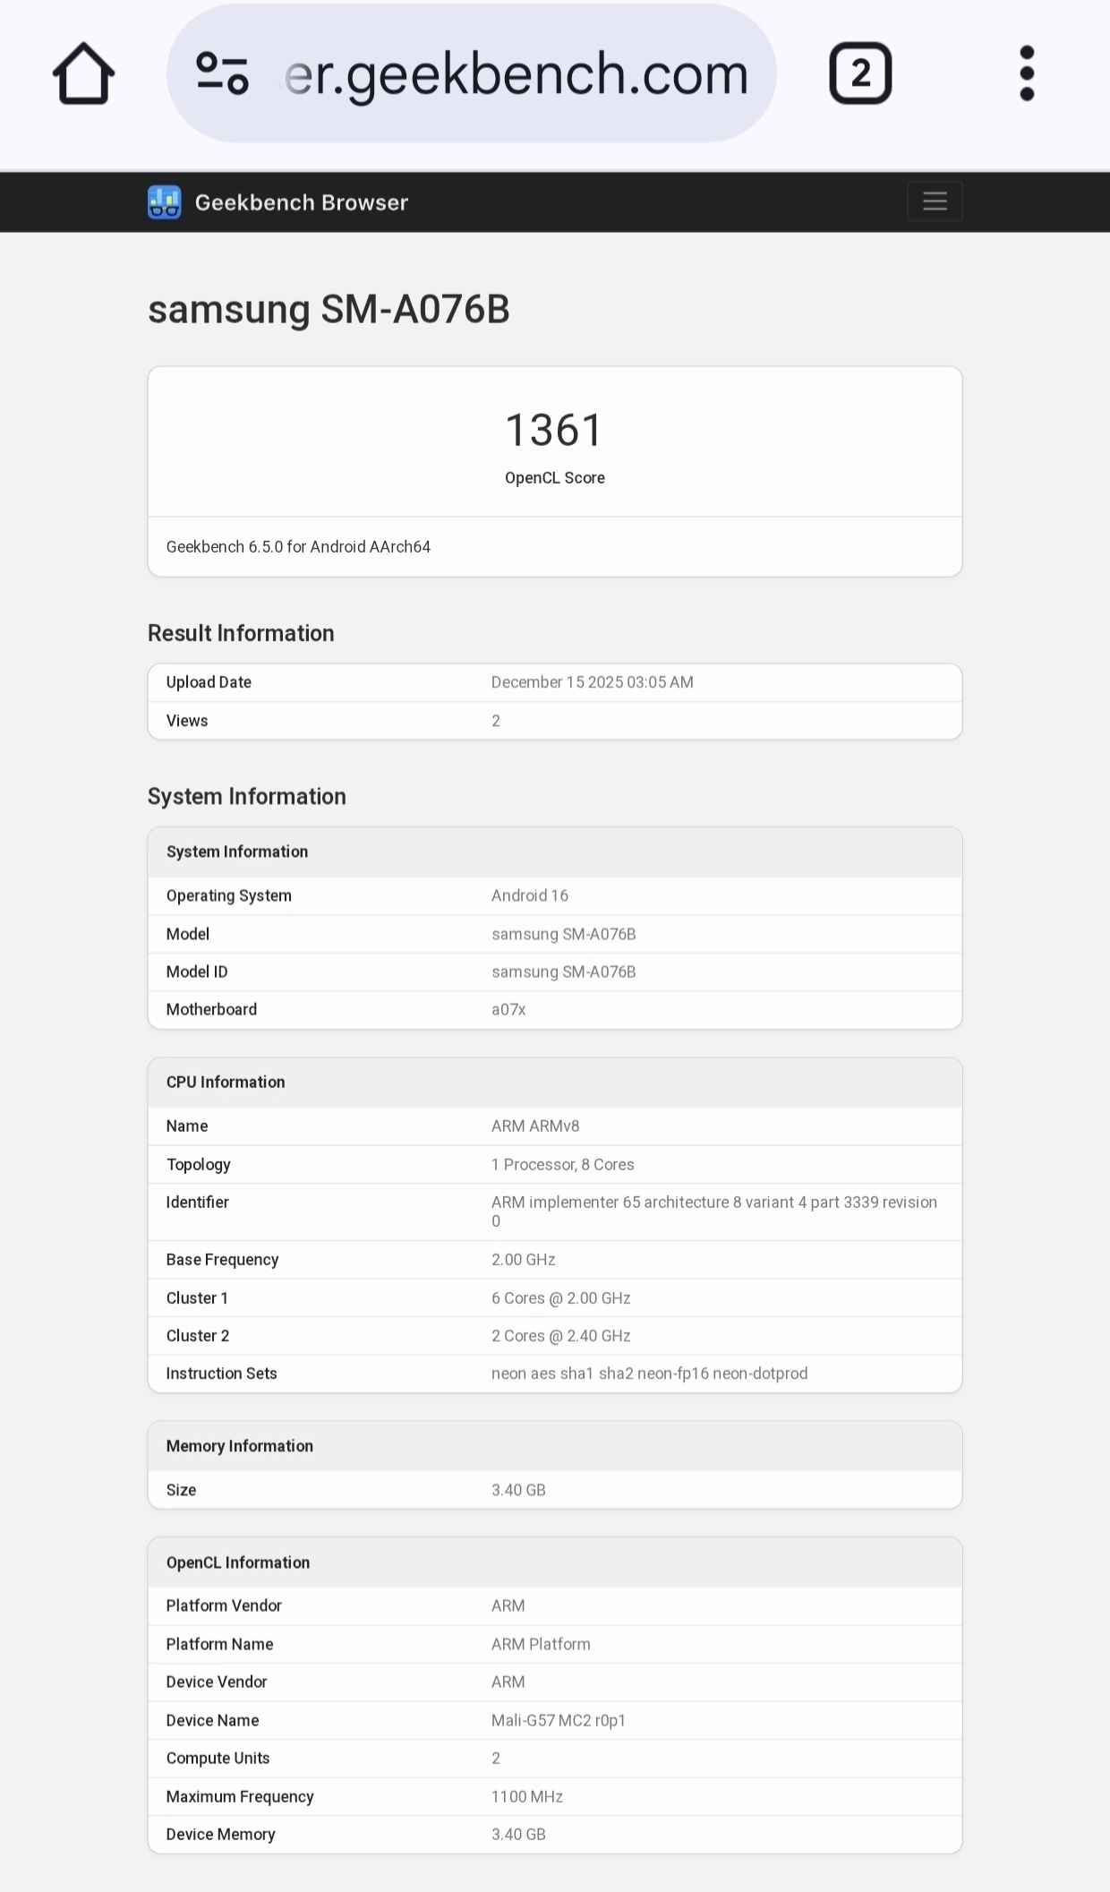Select the Mali-G57 MC2 r0p1 device name
This screenshot has width=1110, height=1892.
[x=558, y=1720]
